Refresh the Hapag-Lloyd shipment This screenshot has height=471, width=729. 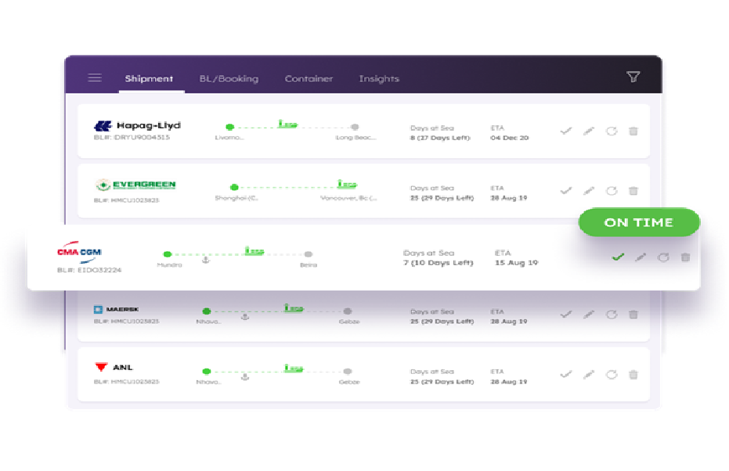click(x=612, y=131)
